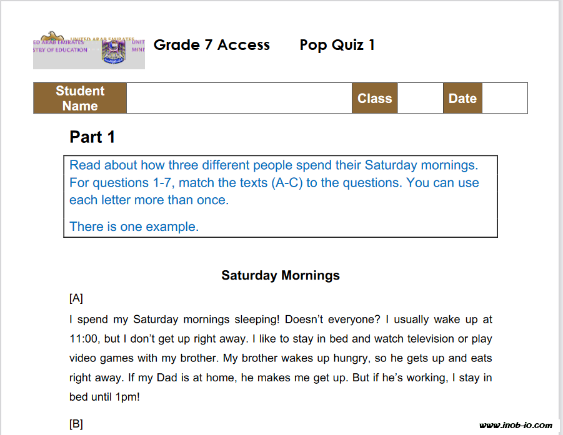Click the blue instruction line starting "Read about"
The height and width of the screenshot is (435, 563).
273,165
